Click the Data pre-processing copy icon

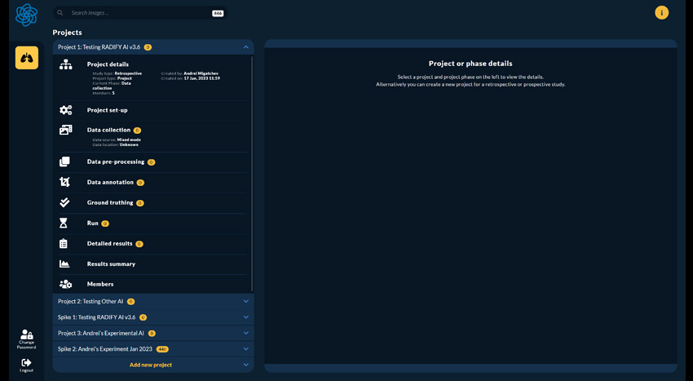[65, 162]
